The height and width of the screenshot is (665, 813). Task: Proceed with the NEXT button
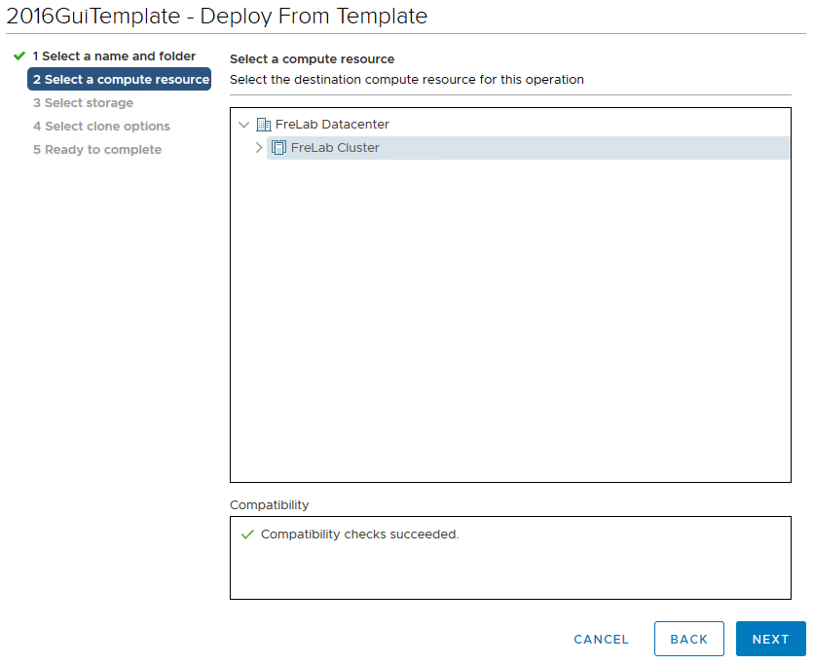click(770, 640)
